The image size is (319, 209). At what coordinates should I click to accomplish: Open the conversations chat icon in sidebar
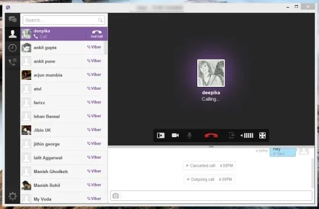click(x=13, y=20)
